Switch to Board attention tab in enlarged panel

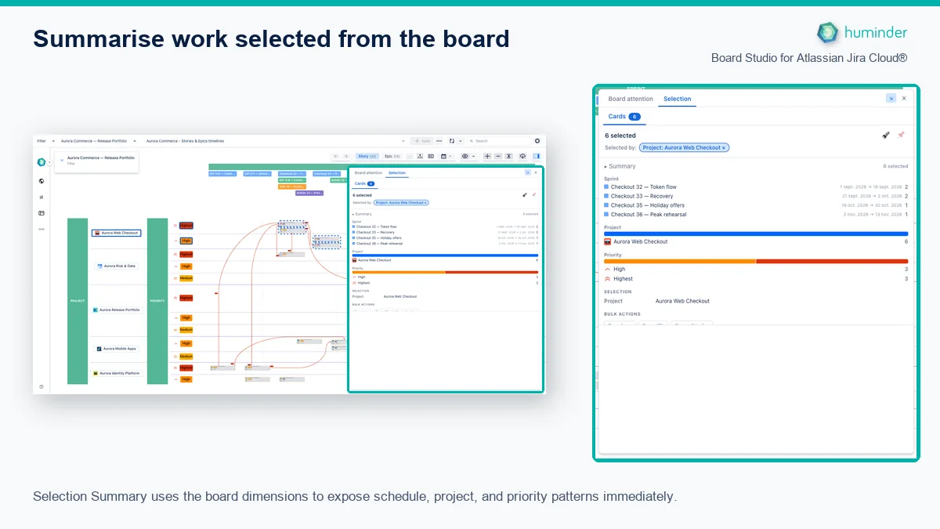pyautogui.click(x=631, y=99)
